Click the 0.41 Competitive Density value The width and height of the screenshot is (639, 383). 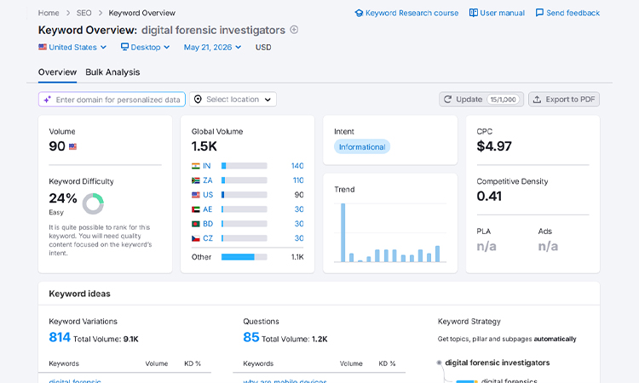click(x=489, y=196)
